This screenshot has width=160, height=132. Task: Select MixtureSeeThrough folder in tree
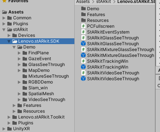[x=46, y=76]
